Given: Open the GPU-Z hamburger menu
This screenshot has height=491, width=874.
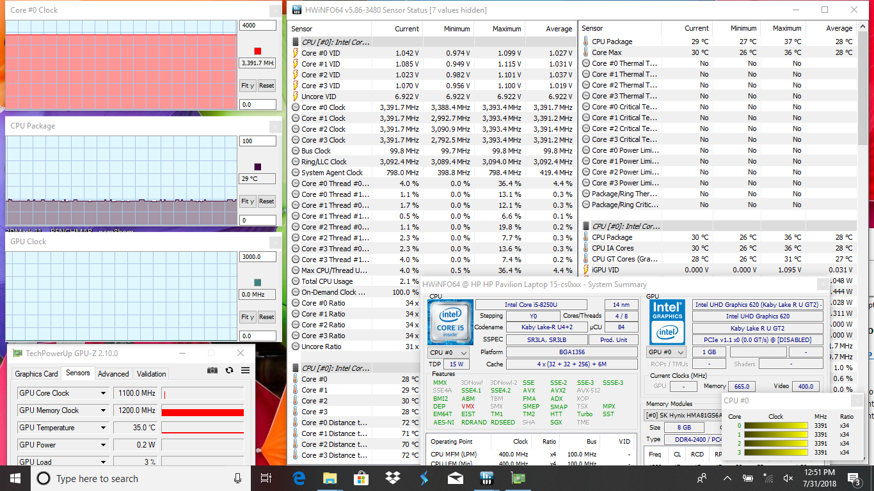Looking at the screenshot, I should (245, 370).
